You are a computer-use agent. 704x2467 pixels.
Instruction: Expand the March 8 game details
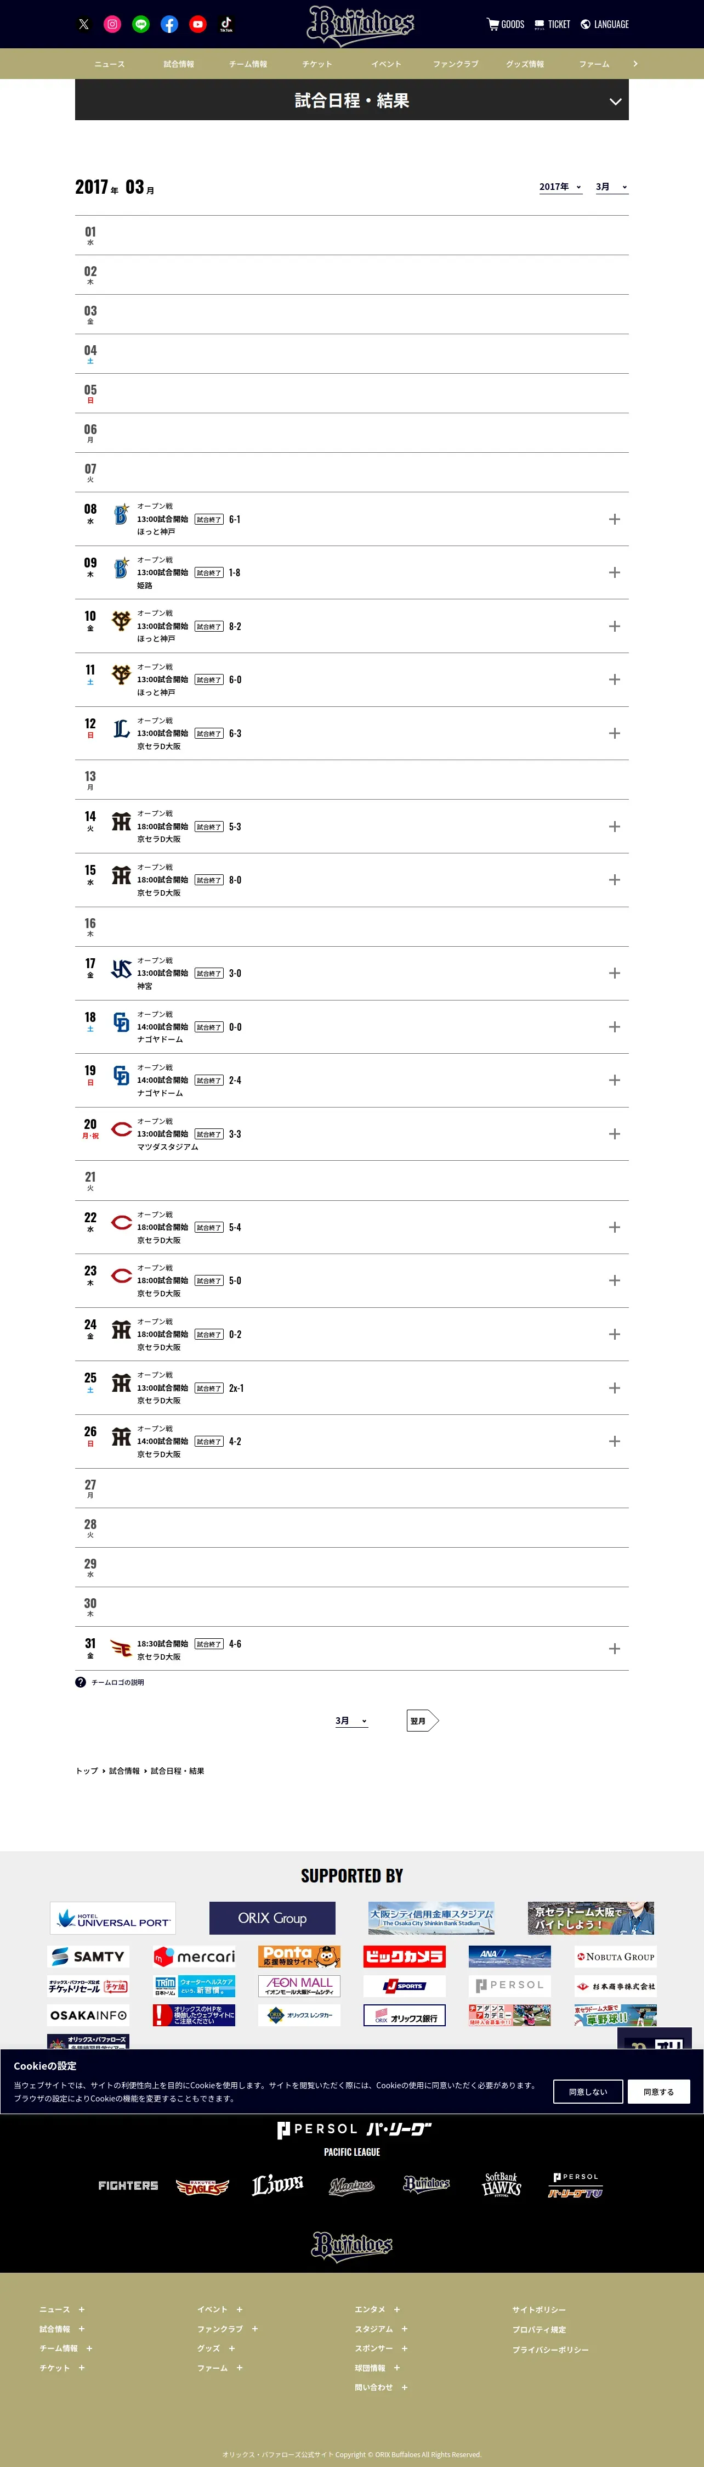coord(615,519)
